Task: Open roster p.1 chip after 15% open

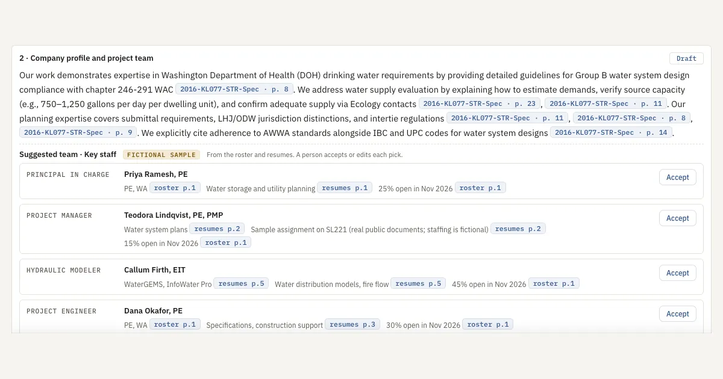Action: [226, 242]
